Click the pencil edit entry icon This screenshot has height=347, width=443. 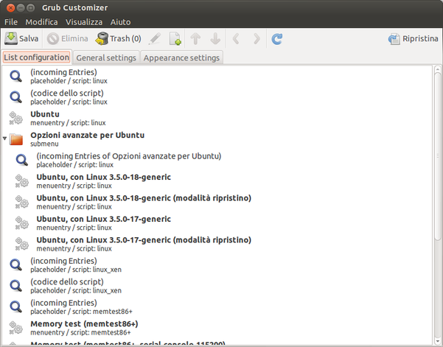tap(155, 38)
